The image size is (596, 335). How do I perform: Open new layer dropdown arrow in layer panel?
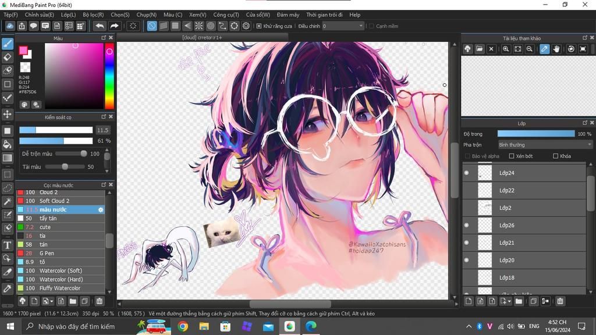pyautogui.click(x=509, y=302)
